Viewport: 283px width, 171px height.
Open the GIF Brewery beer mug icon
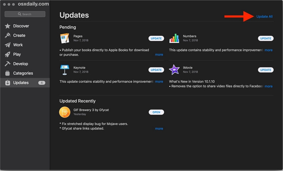[x=65, y=112]
